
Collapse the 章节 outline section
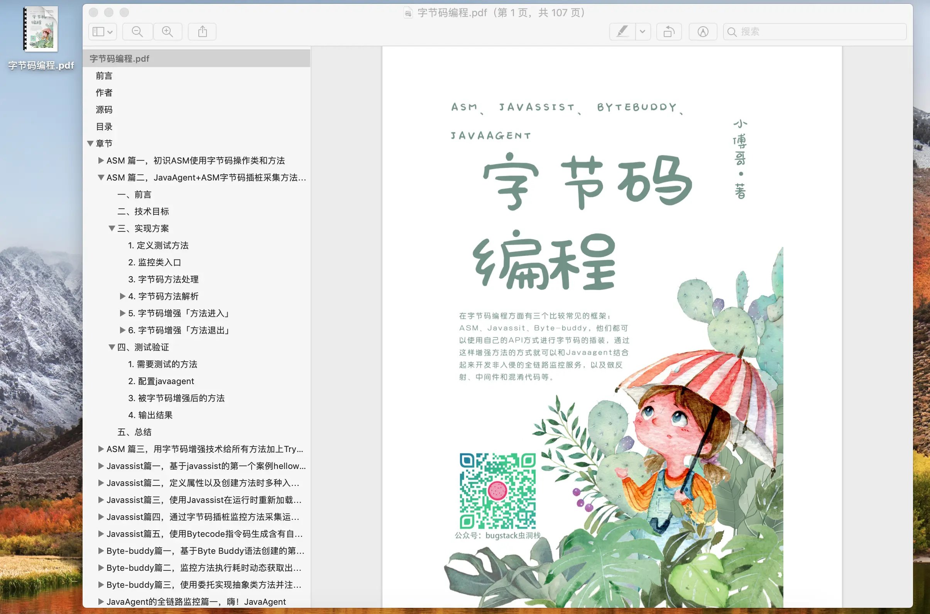click(x=91, y=144)
